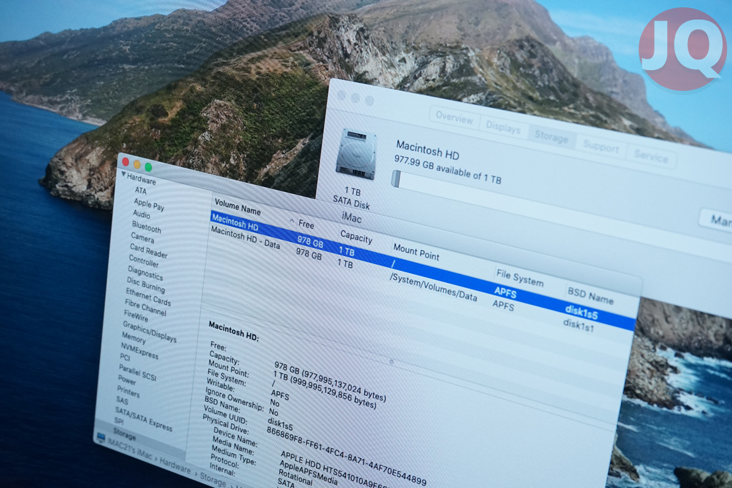Select PCI in the sidebar

click(x=125, y=357)
